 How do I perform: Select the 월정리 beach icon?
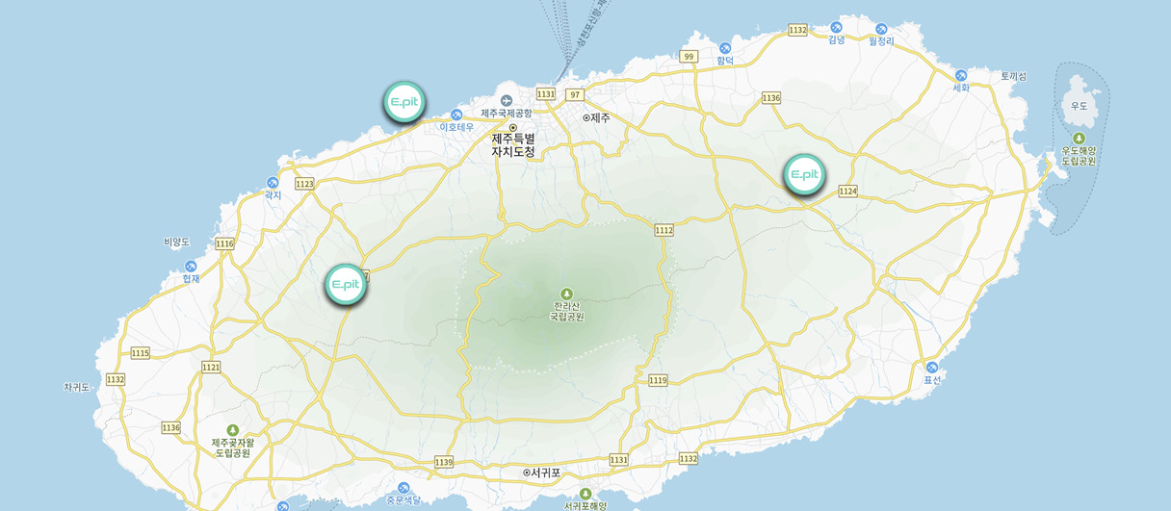tap(881, 29)
